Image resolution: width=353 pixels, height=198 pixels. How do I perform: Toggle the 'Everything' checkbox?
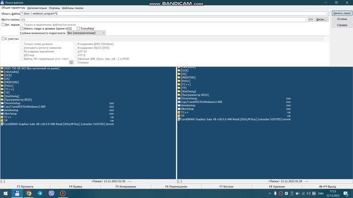pos(78,29)
